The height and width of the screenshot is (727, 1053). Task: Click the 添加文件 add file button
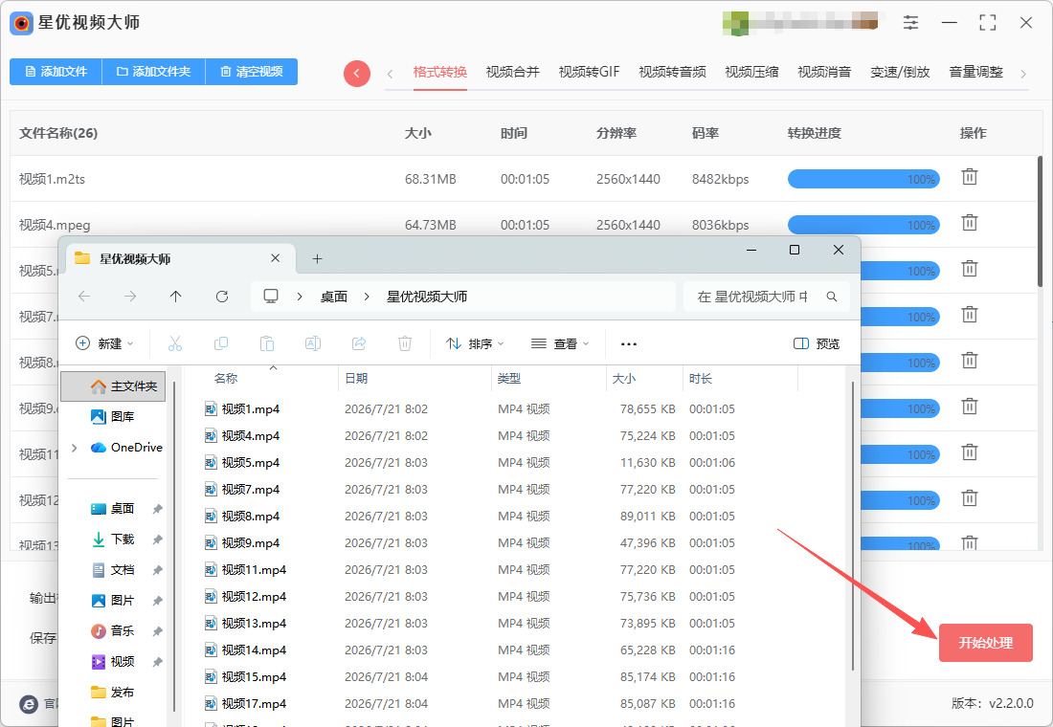pyautogui.click(x=56, y=71)
